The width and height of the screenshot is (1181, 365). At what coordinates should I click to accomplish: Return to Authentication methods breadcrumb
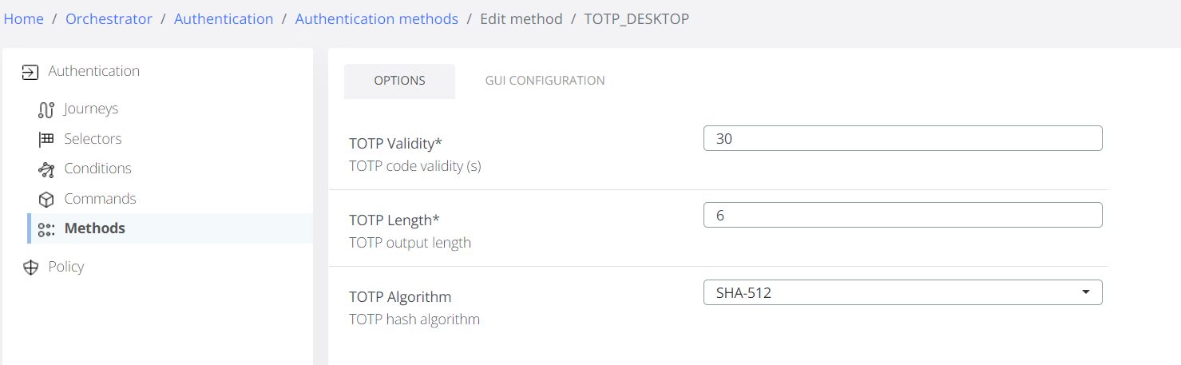point(377,19)
